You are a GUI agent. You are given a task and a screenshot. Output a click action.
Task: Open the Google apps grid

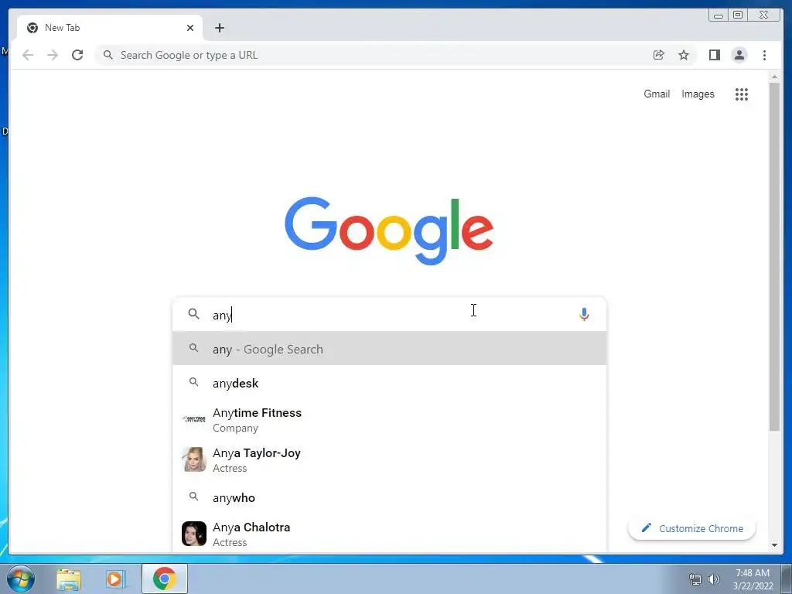click(742, 94)
